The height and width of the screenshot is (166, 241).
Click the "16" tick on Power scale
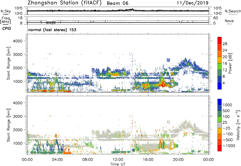225,64
